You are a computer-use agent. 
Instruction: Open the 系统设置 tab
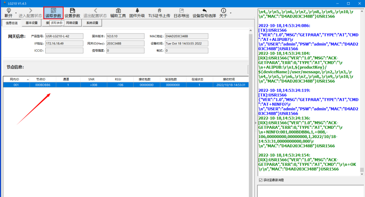[x=92, y=23]
